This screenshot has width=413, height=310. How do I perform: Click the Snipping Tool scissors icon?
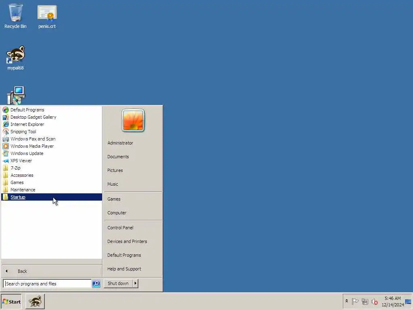(x=6, y=132)
